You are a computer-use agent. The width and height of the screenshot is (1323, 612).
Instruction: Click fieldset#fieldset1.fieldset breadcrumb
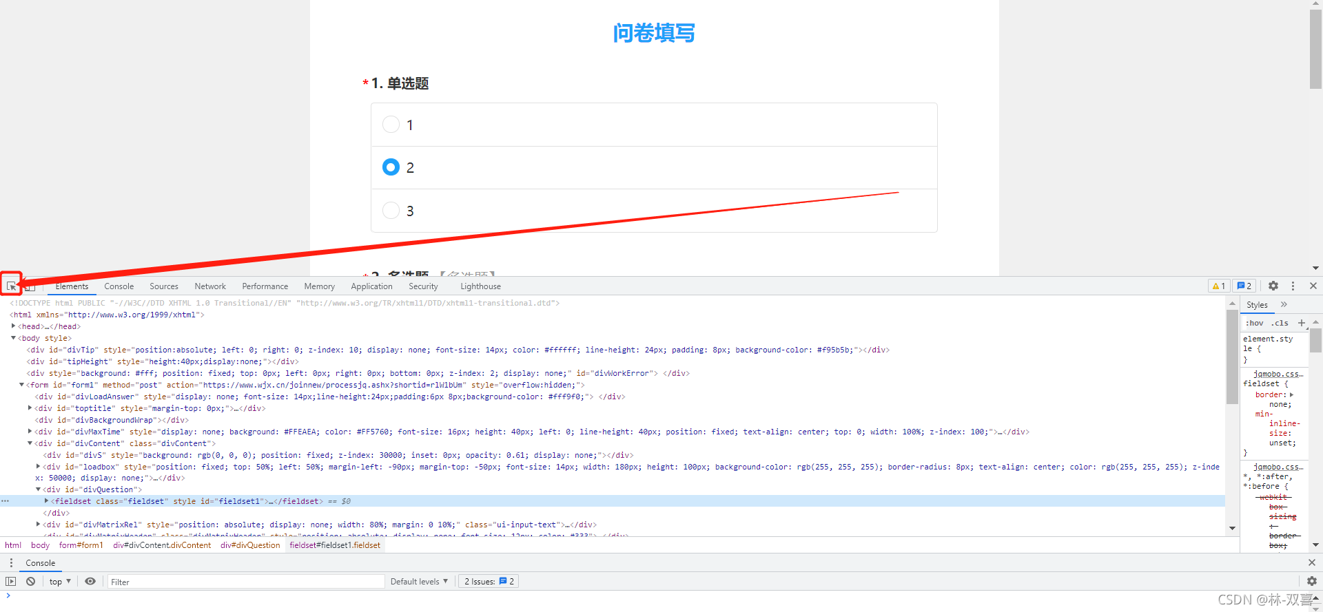(x=335, y=545)
